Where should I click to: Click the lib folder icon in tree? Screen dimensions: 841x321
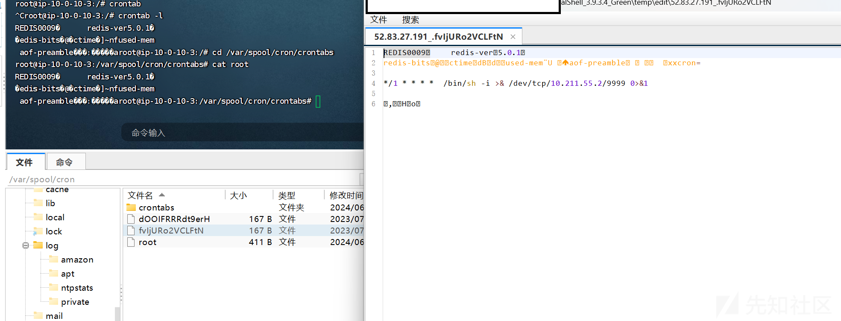(x=38, y=203)
